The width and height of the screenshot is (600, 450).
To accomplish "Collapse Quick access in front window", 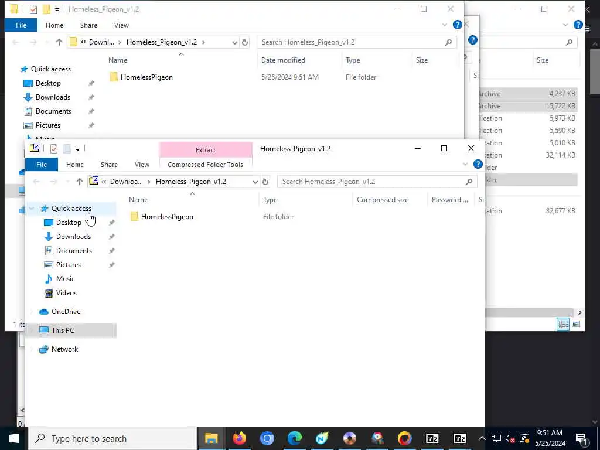I will [x=32, y=209].
